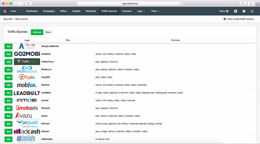Expand the Logs dropdown menu

pyautogui.click(x=141, y=11)
